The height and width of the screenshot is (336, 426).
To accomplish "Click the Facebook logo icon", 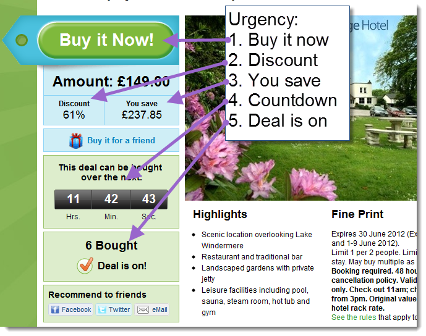I will [55, 309].
